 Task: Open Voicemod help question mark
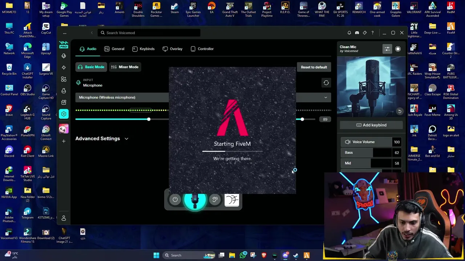point(372,33)
